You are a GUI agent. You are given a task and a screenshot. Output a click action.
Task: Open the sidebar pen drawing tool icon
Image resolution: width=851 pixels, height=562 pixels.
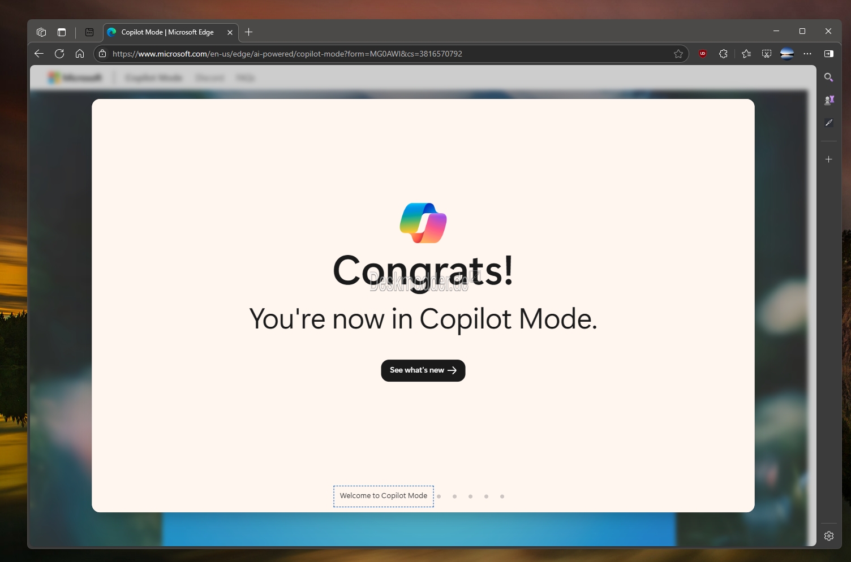tap(829, 123)
